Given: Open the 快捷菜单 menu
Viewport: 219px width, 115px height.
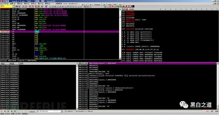Looking at the screenshot, I should click(x=59, y=3).
